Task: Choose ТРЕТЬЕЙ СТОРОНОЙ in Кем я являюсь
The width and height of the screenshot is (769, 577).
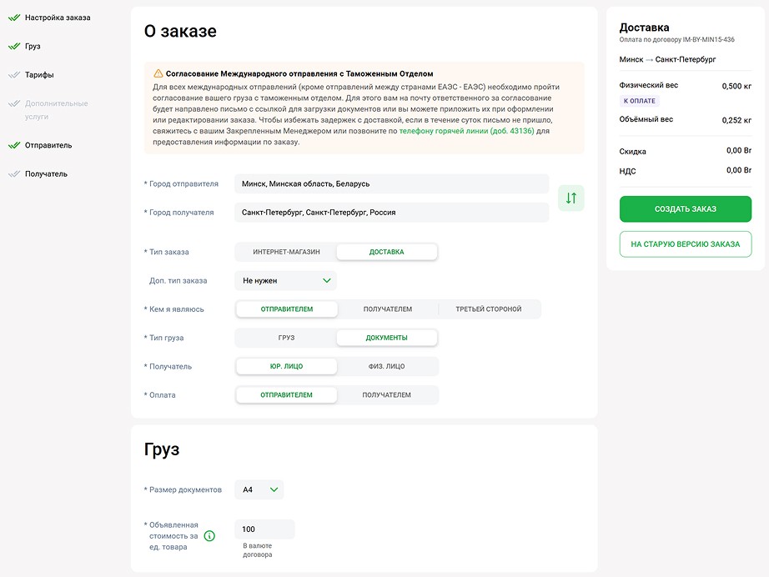Action: [x=489, y=309]
